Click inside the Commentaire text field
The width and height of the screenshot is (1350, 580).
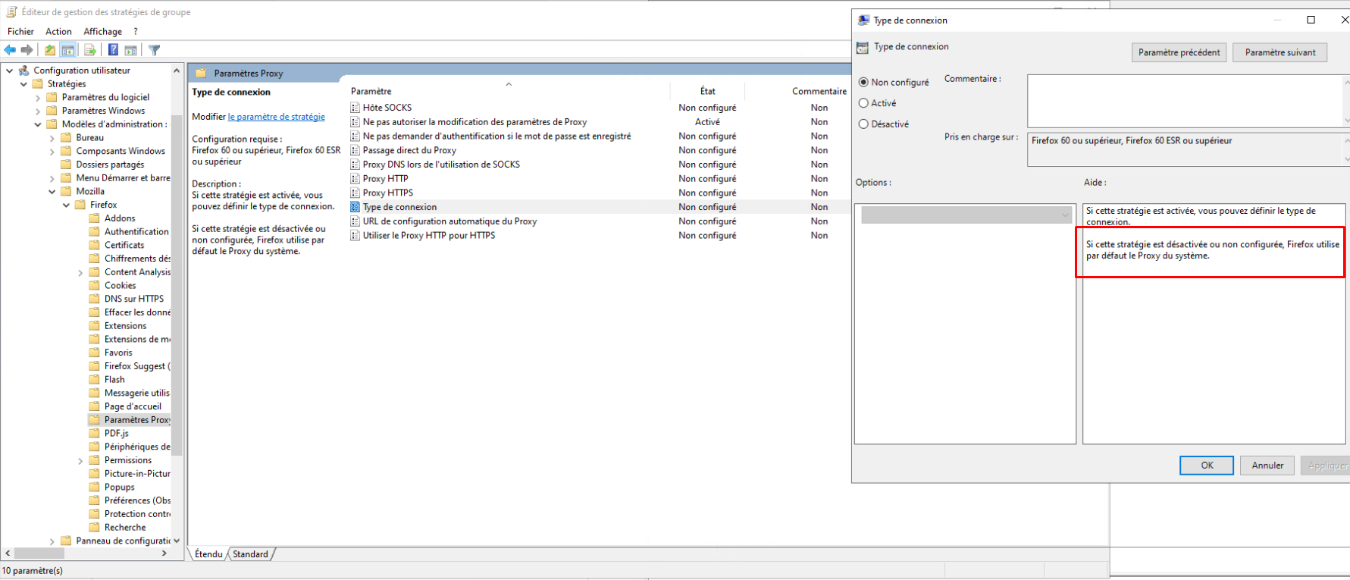coord(1183,100)
